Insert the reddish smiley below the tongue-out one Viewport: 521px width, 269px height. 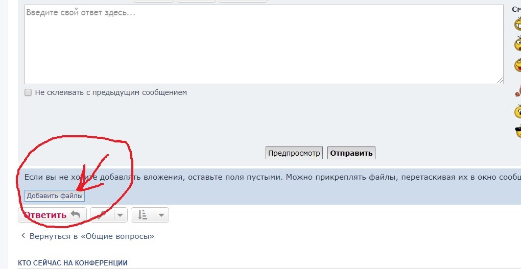click(x=517, y=90)
